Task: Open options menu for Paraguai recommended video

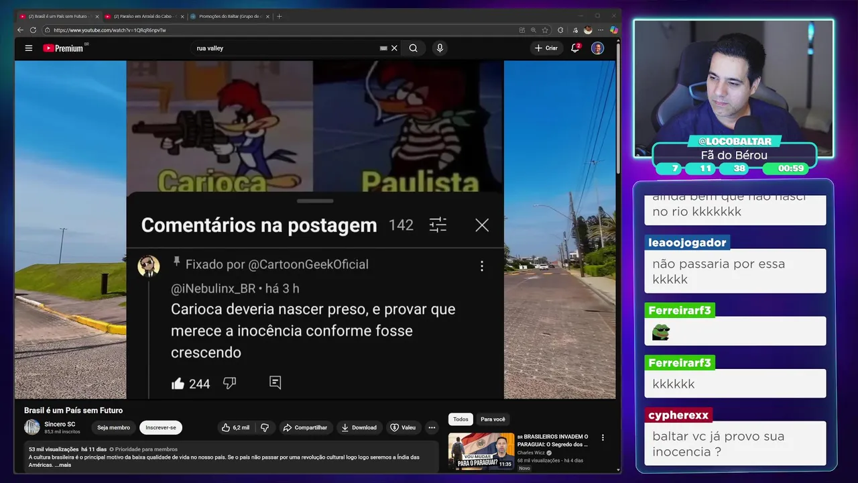Action: point(603,437)
